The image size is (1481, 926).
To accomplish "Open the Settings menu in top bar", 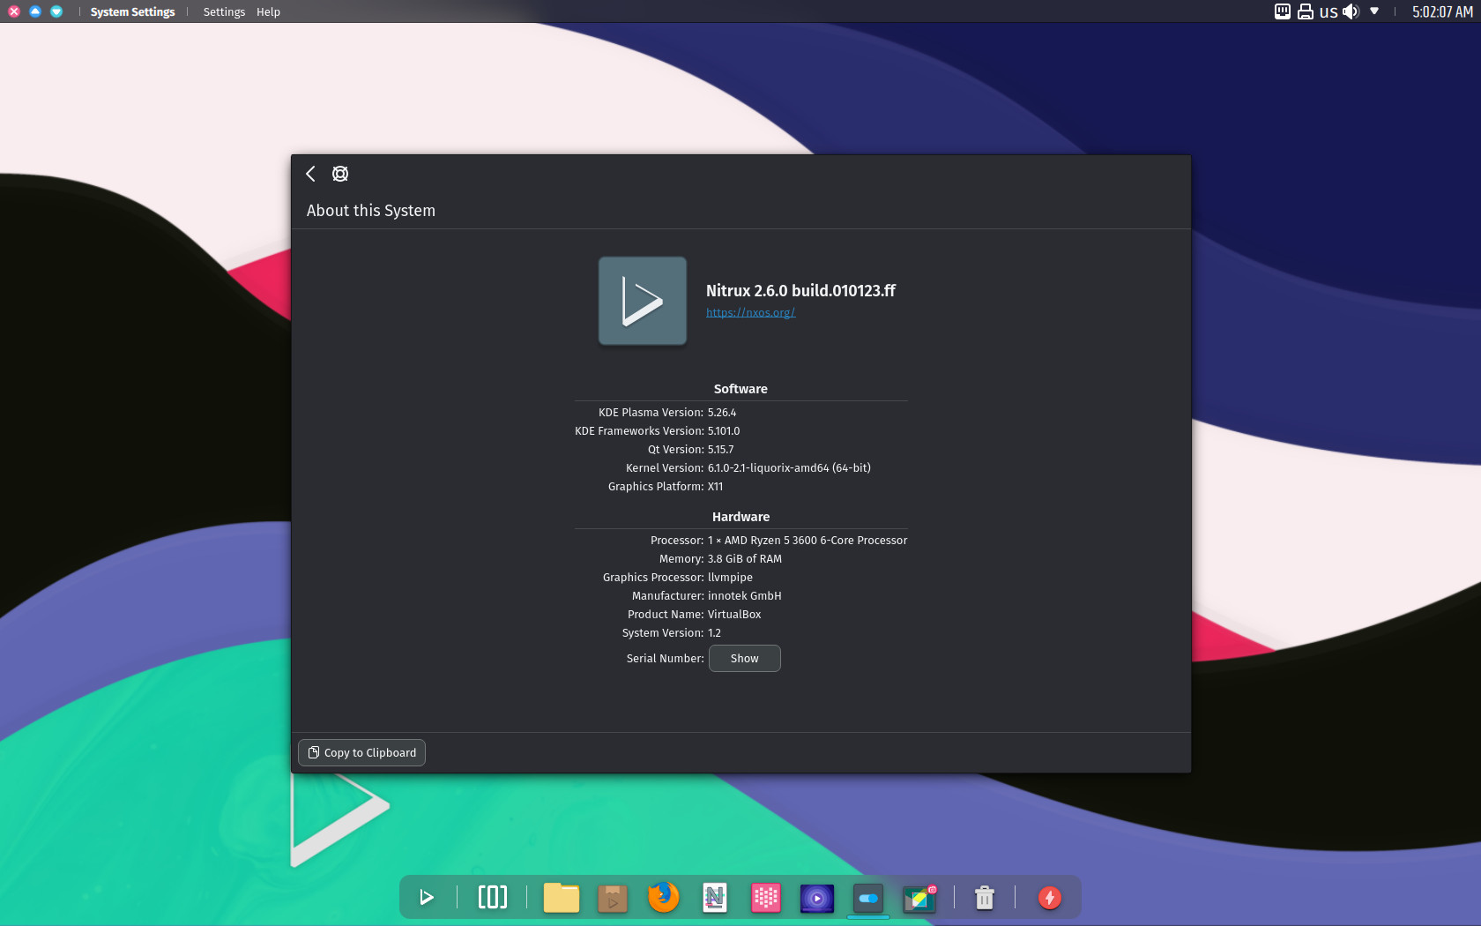I will [224, 11].
